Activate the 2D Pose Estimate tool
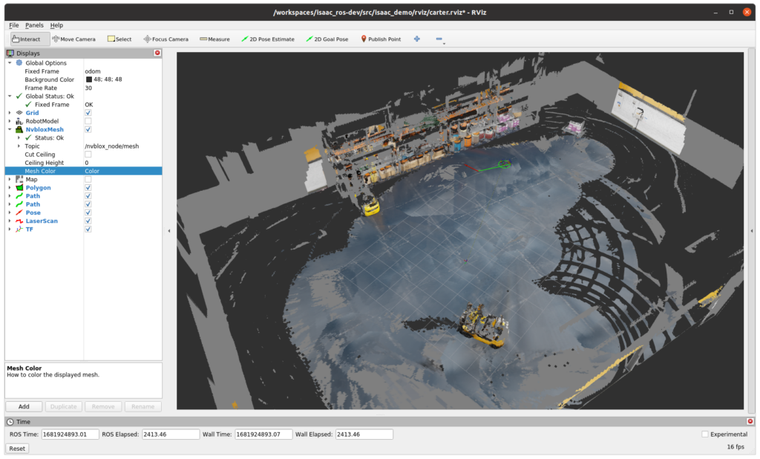 click(x=267, y=39)
